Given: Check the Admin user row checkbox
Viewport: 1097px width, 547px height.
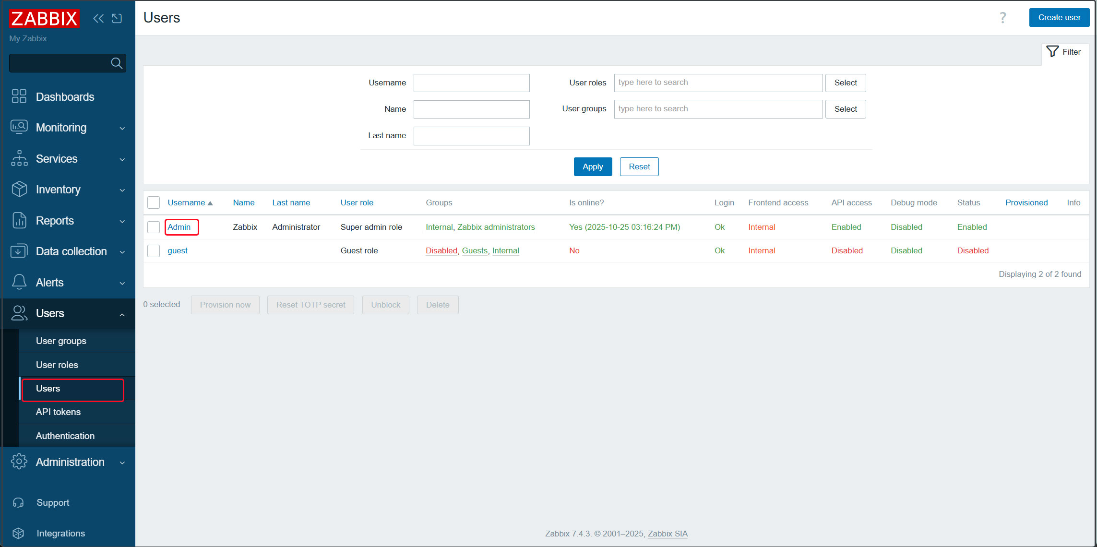Looking at the screenshot, I should 154,227.
